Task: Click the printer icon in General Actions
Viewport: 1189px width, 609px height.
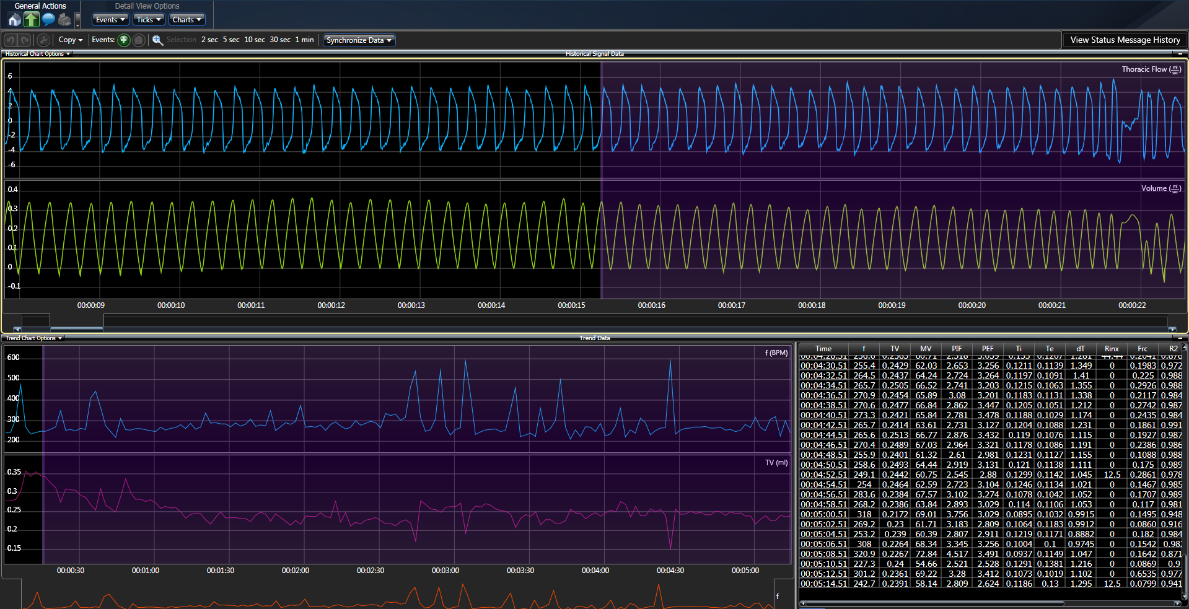Action: click(x=64, y=20)
